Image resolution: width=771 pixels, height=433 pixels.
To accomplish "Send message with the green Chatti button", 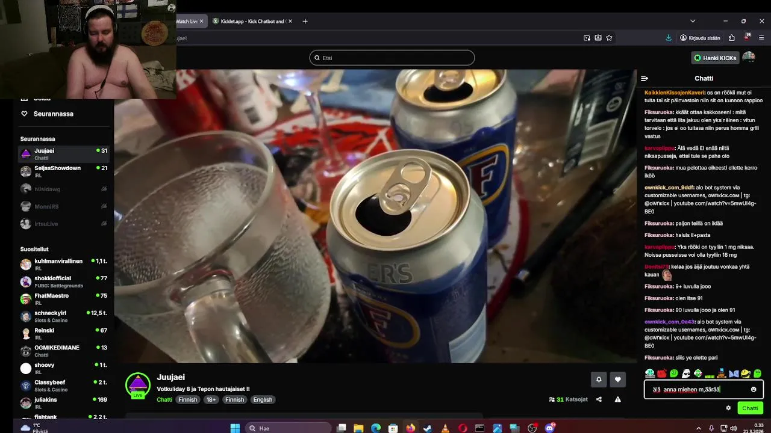I will [x=750, y=408].
